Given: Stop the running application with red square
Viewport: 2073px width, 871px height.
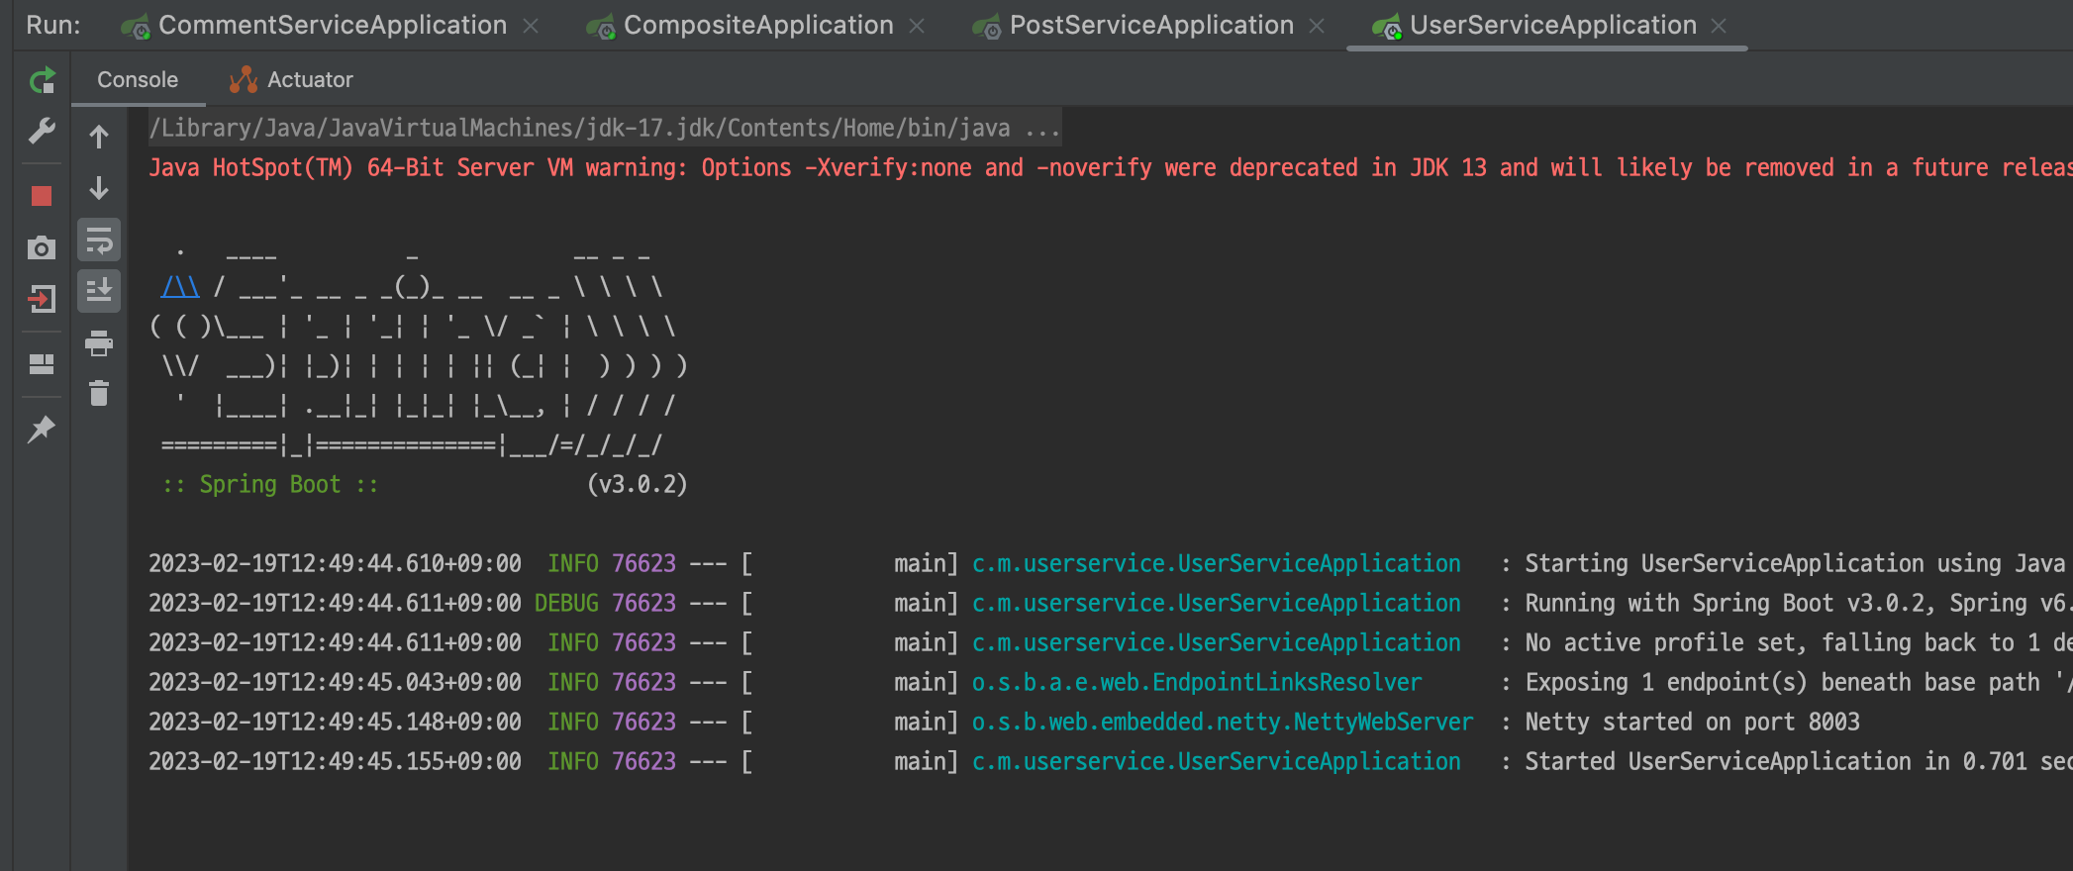Looking at the screenshot, I should click(42, 196).
